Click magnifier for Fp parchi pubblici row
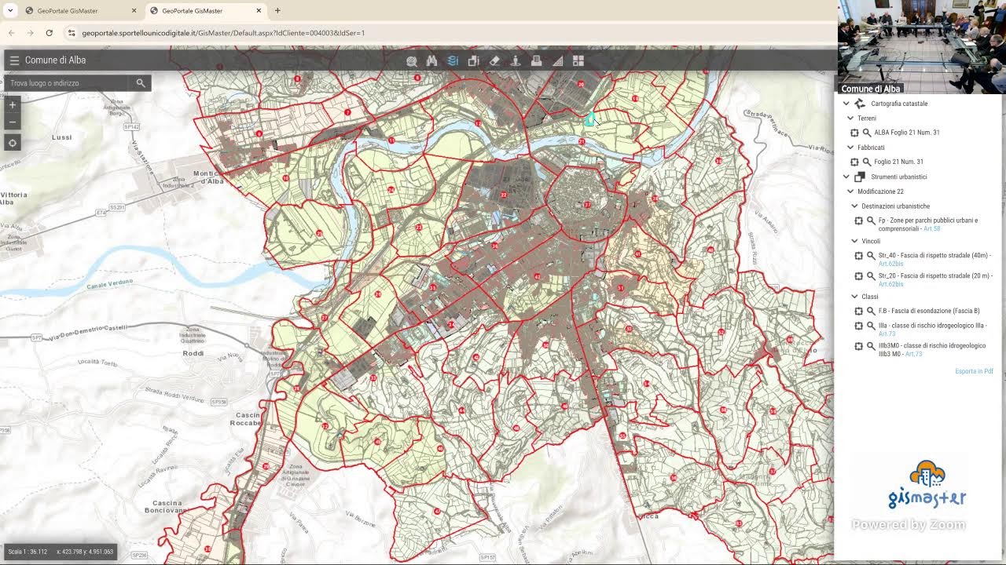Image resolution: width=1006 pixels, height=565 pixels. click(871, 221)
